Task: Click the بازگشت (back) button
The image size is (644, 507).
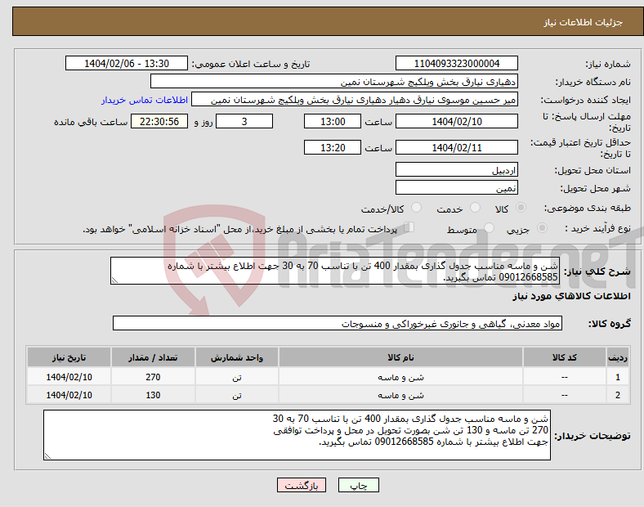Action: pyautogui.click(x=301, y=485)
